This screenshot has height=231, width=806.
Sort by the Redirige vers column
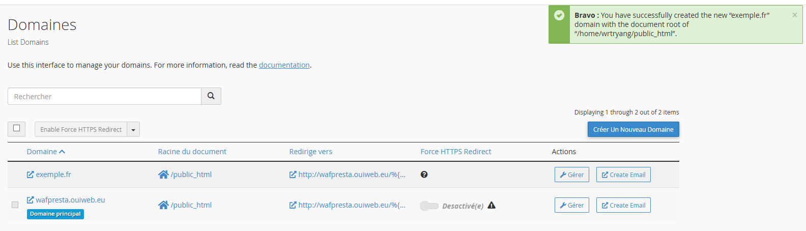click(310, 152)
